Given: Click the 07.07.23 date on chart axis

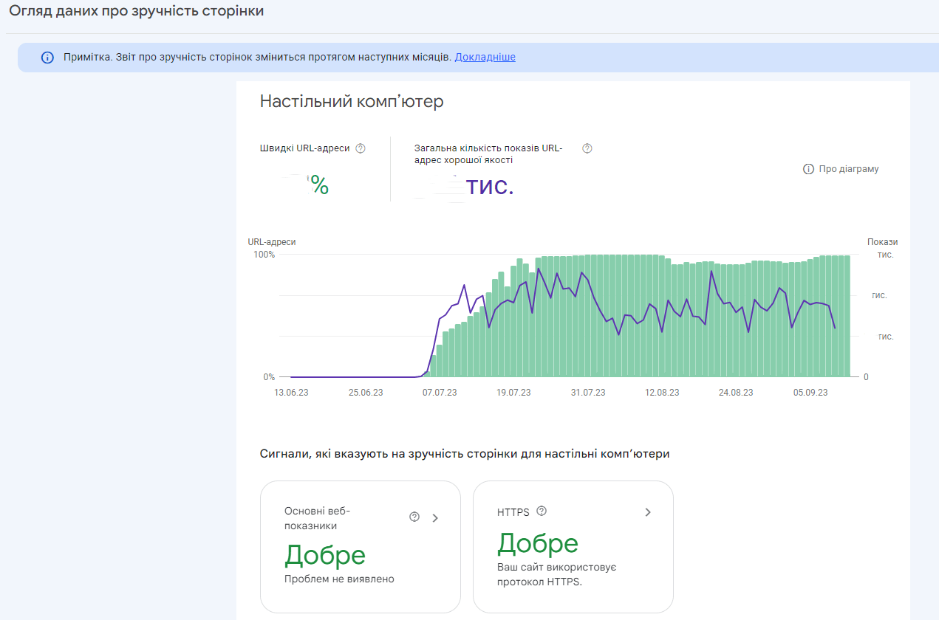Looking at the screenshot, I should point(440,393).
